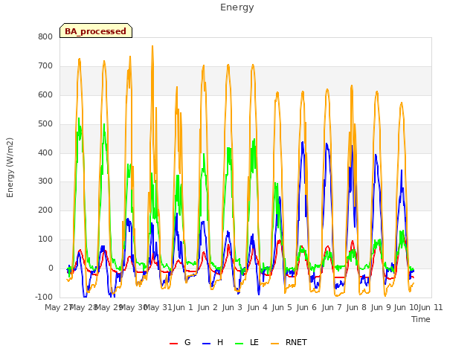This screenshot has width=476, height=357.
Task: Click the 800 y-axis tick label
Action: coord(45,36)
